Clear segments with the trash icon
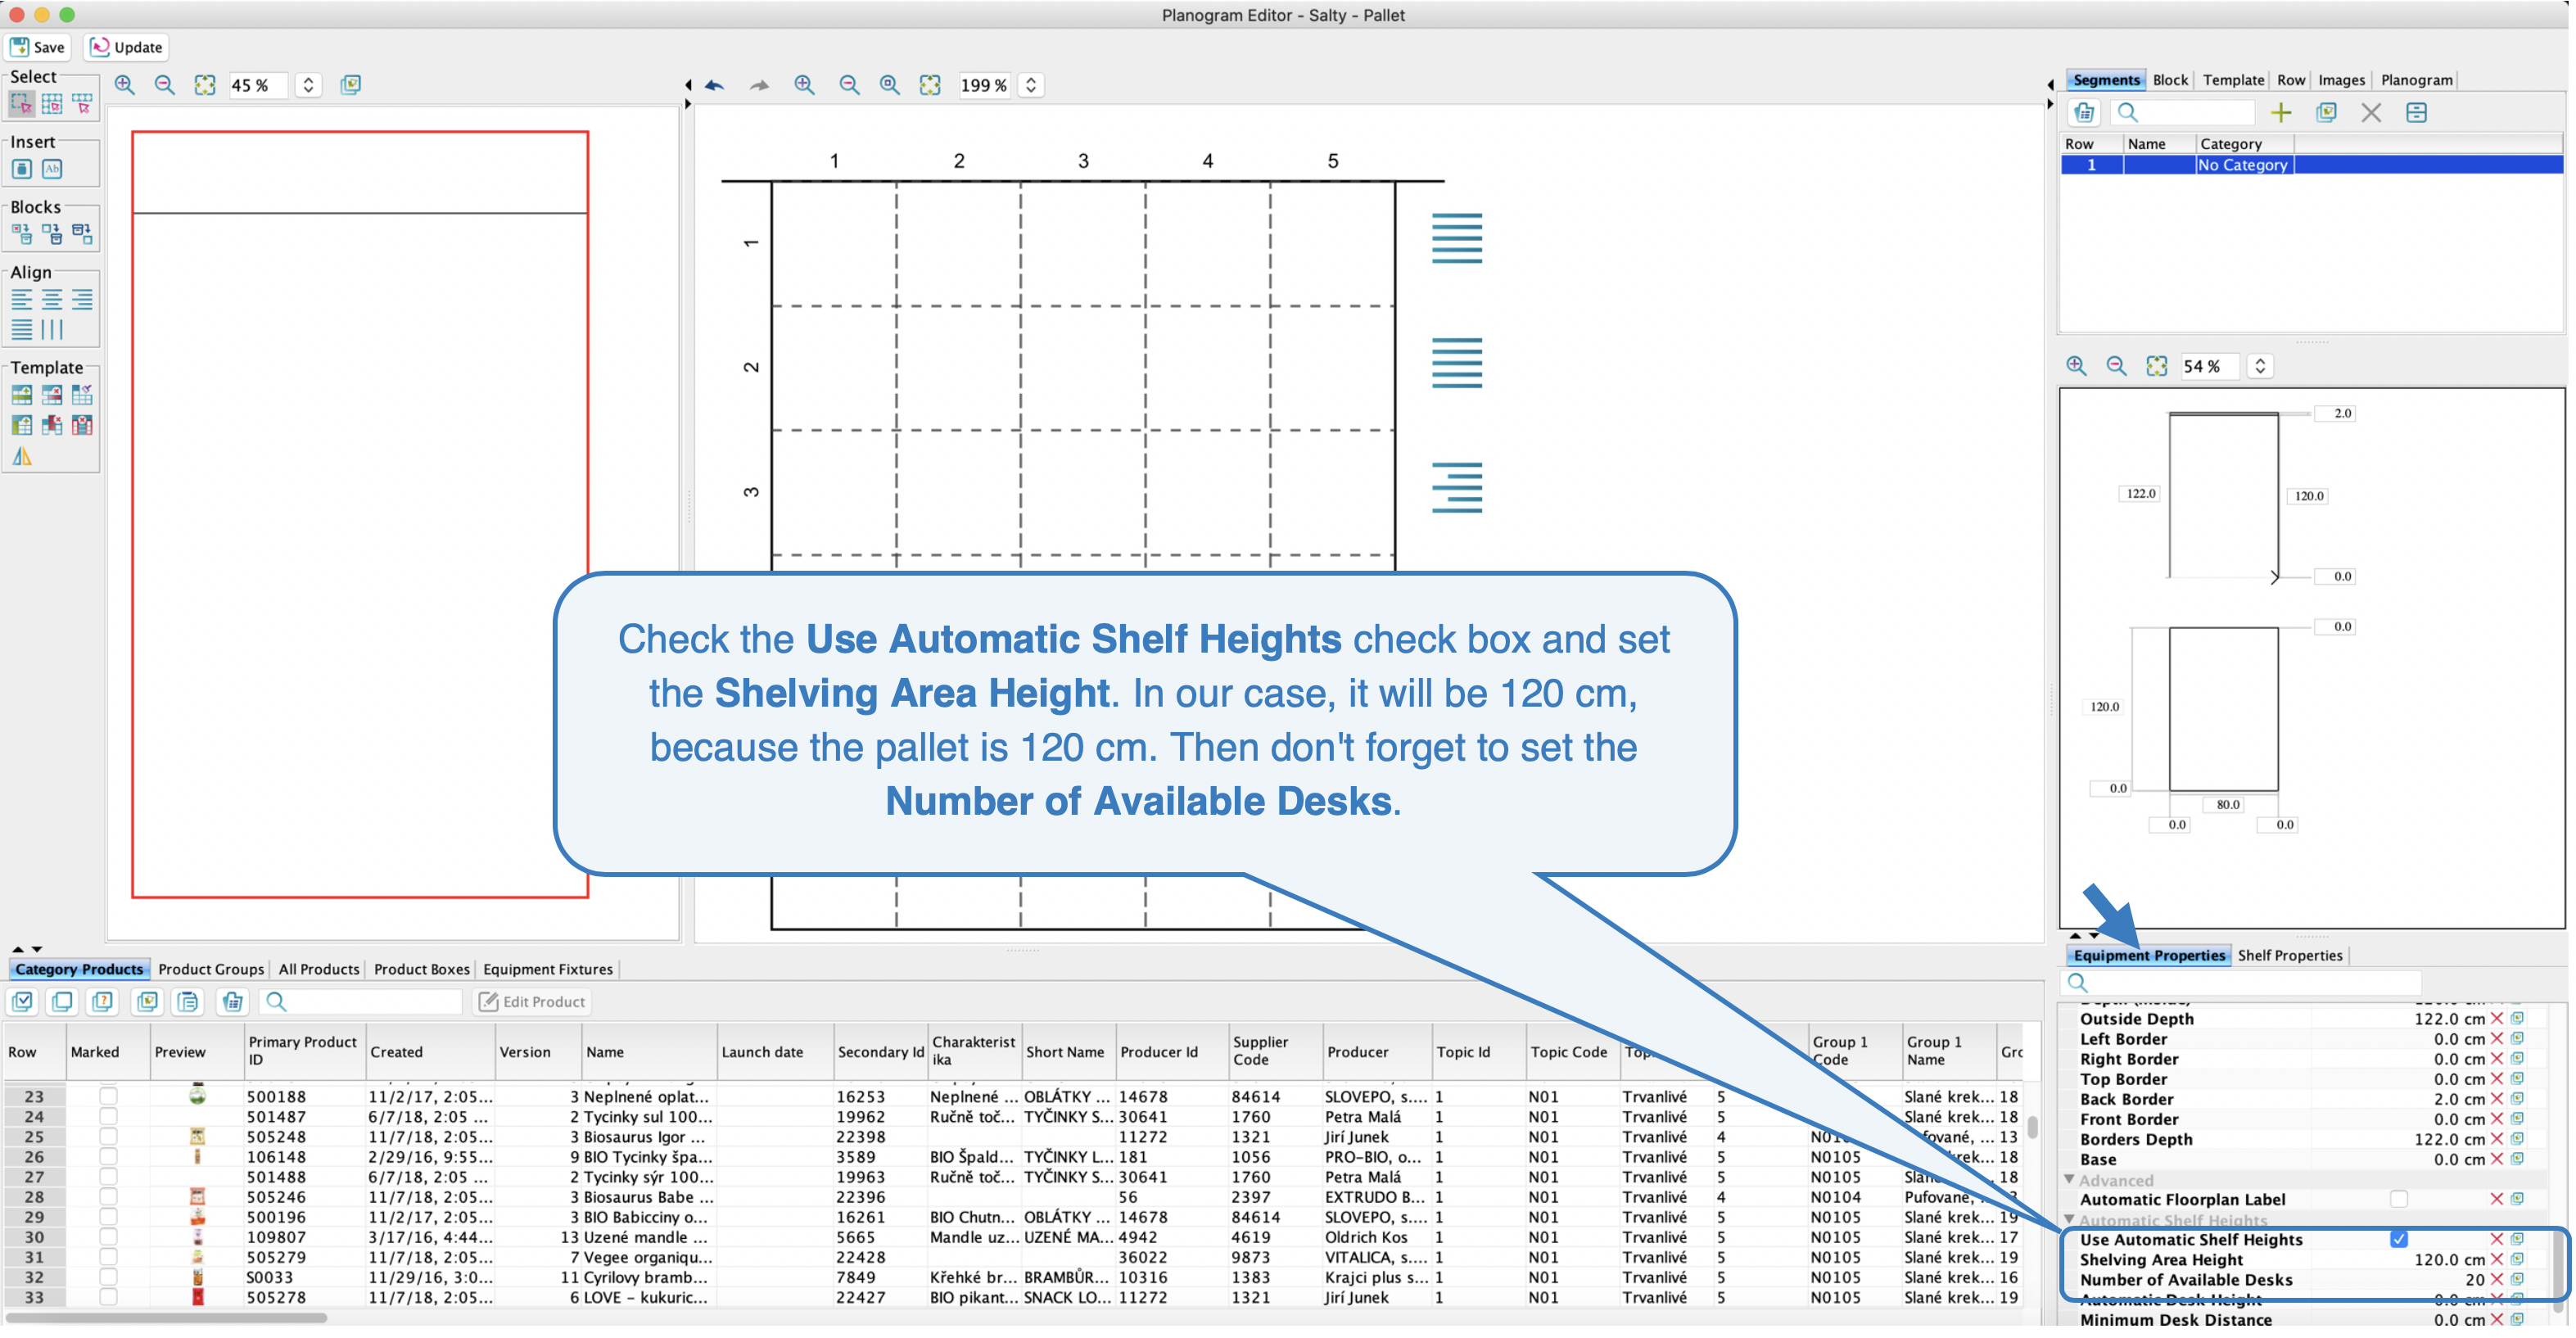 [x=2084, y=112]
